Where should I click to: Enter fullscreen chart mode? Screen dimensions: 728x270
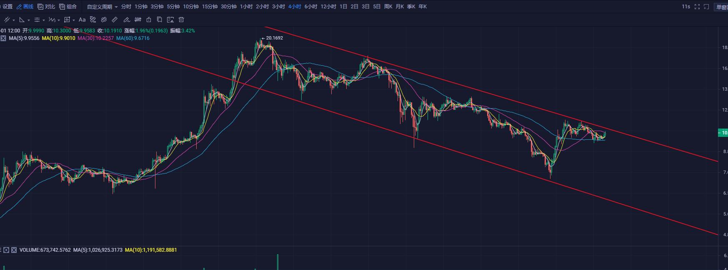[697, 7]
